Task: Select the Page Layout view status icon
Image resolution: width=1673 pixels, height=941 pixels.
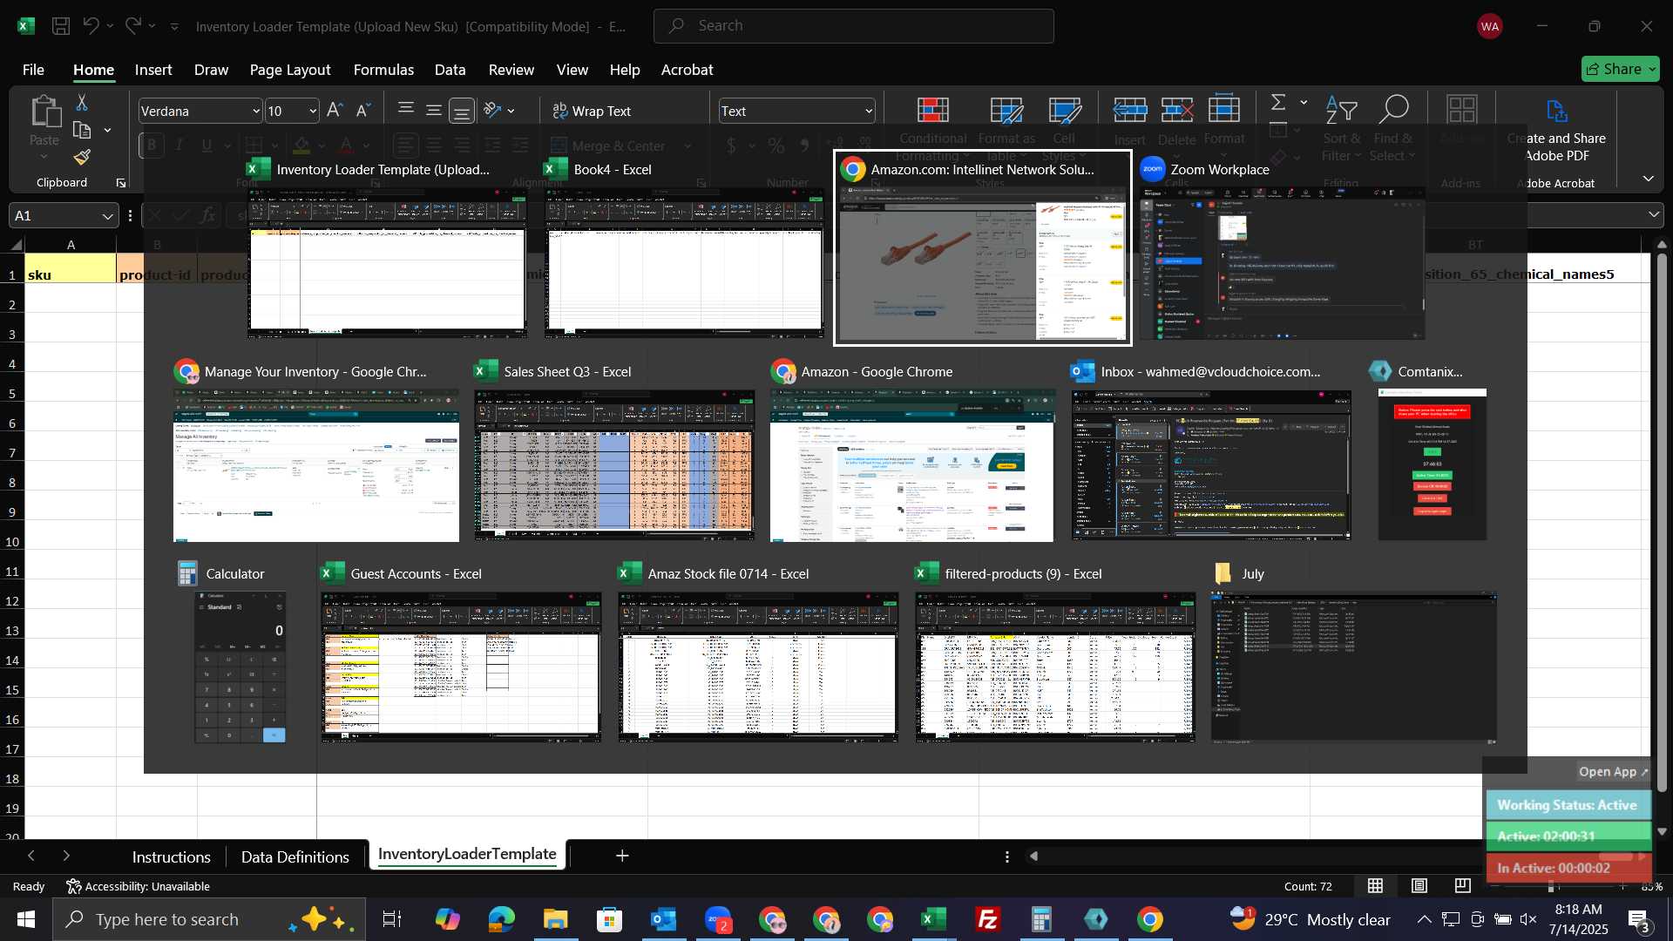Action: 1419,886
